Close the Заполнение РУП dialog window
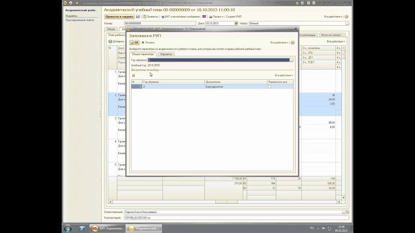 tap(295, 29)
